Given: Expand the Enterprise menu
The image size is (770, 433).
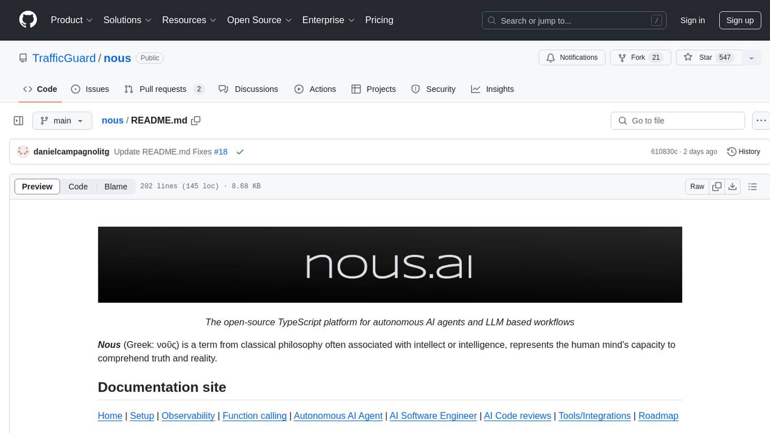Looking at the screenshot, I should point(328,20).
